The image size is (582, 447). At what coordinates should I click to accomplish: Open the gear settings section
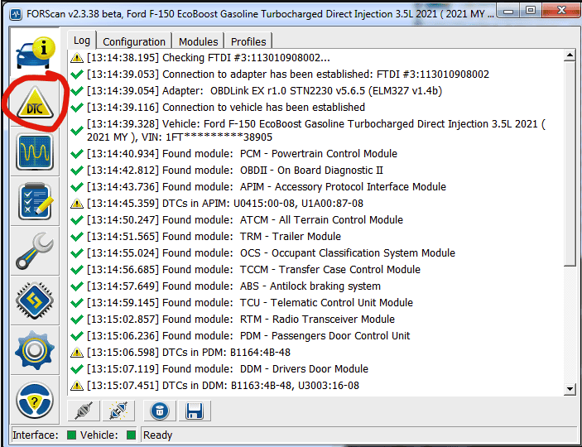point(35,351)
